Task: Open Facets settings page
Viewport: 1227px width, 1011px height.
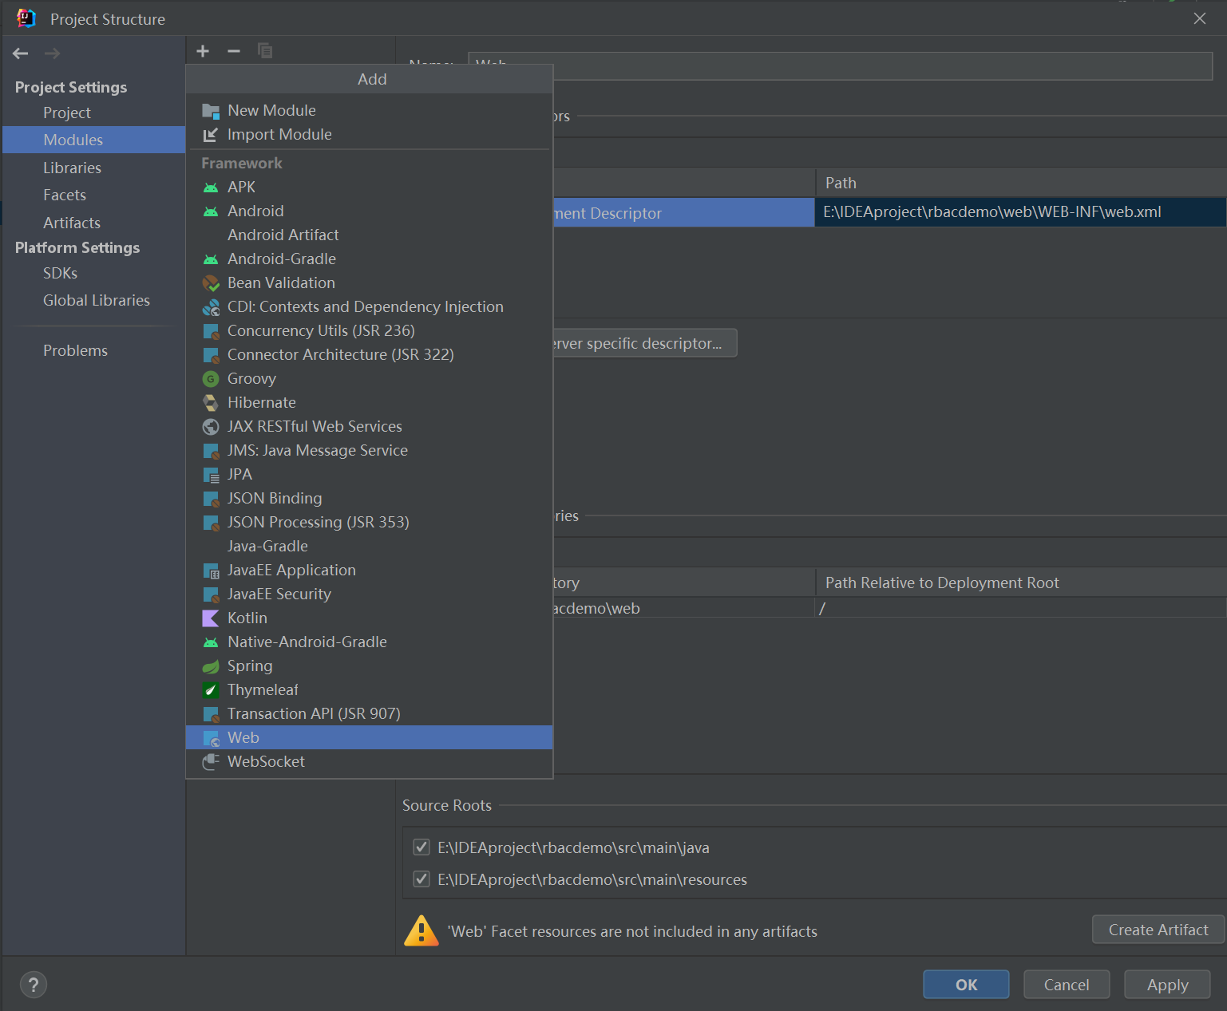Action: pyautogui.click(x=93, y=195)
